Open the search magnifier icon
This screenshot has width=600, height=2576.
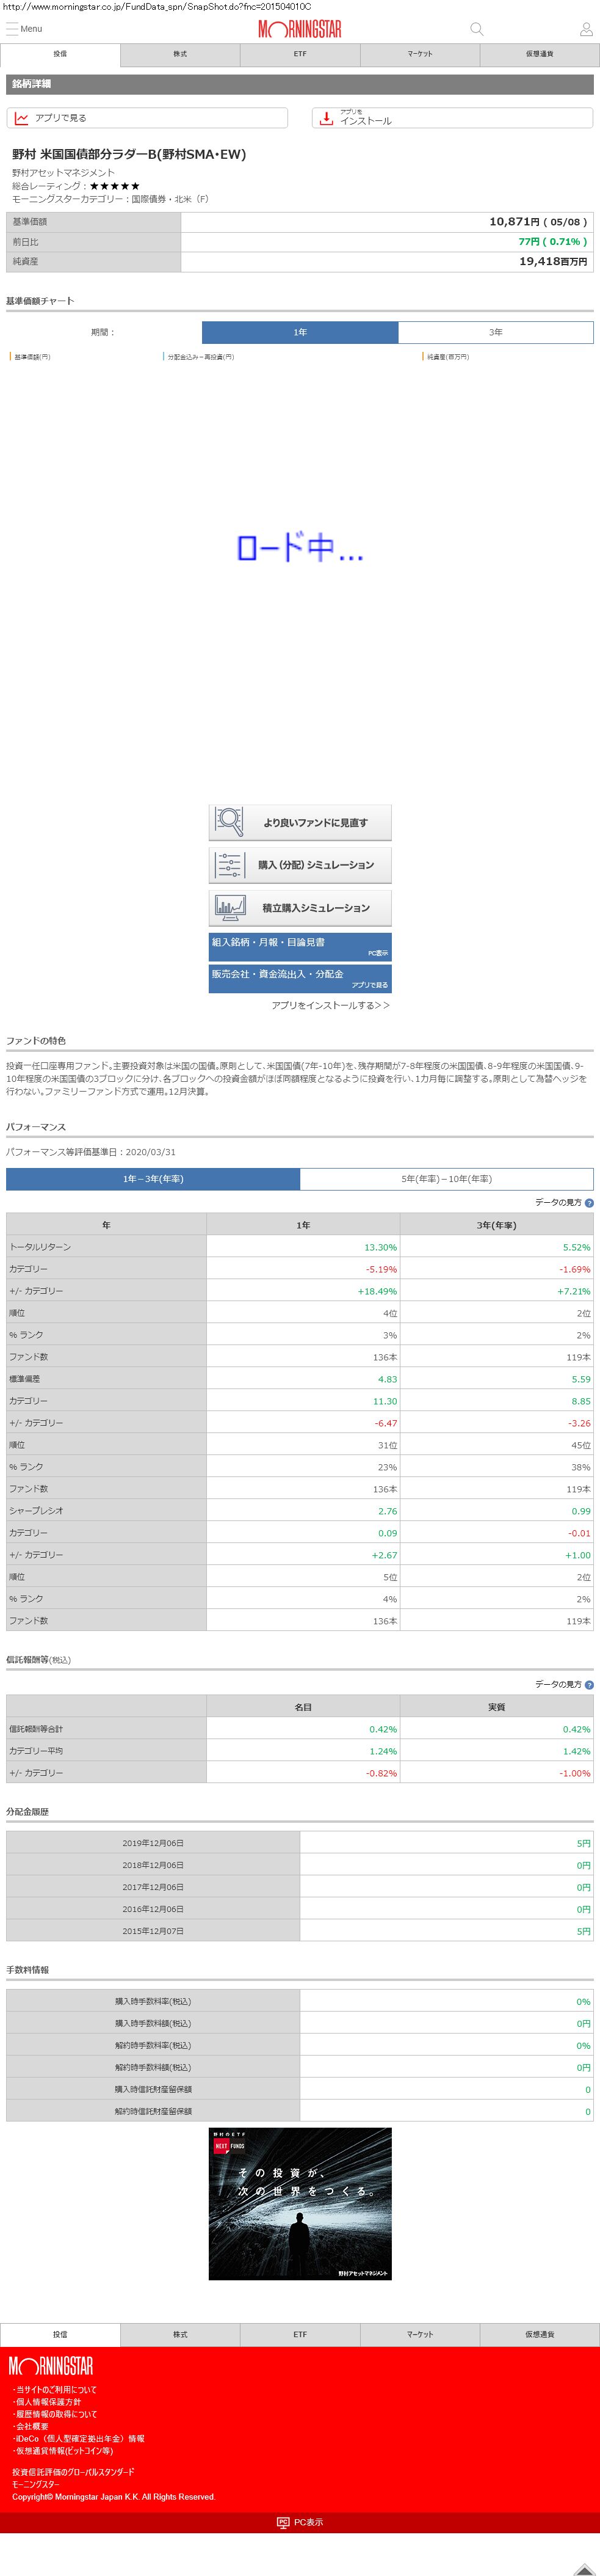click(x=477, y=29)
